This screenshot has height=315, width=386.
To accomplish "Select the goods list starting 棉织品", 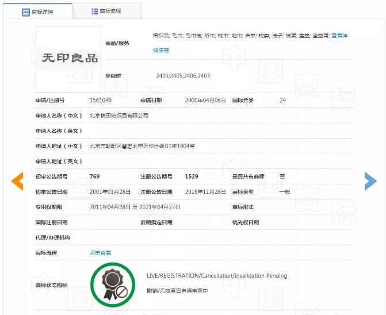I will 241,36.
